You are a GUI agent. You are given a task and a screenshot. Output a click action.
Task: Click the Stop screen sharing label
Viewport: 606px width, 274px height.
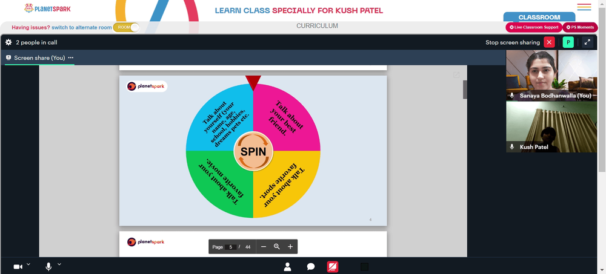(x=513, y=42)
